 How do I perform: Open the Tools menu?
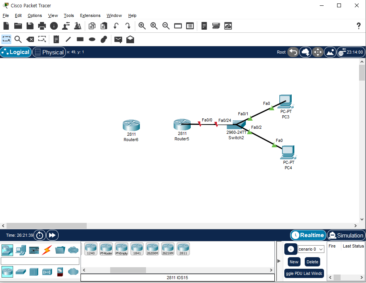click(69, 15)
